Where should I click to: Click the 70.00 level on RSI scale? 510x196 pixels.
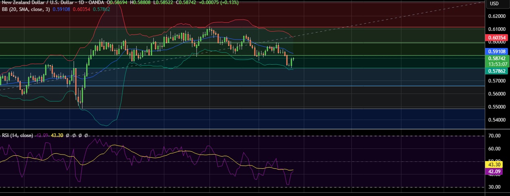click(495, 136)
